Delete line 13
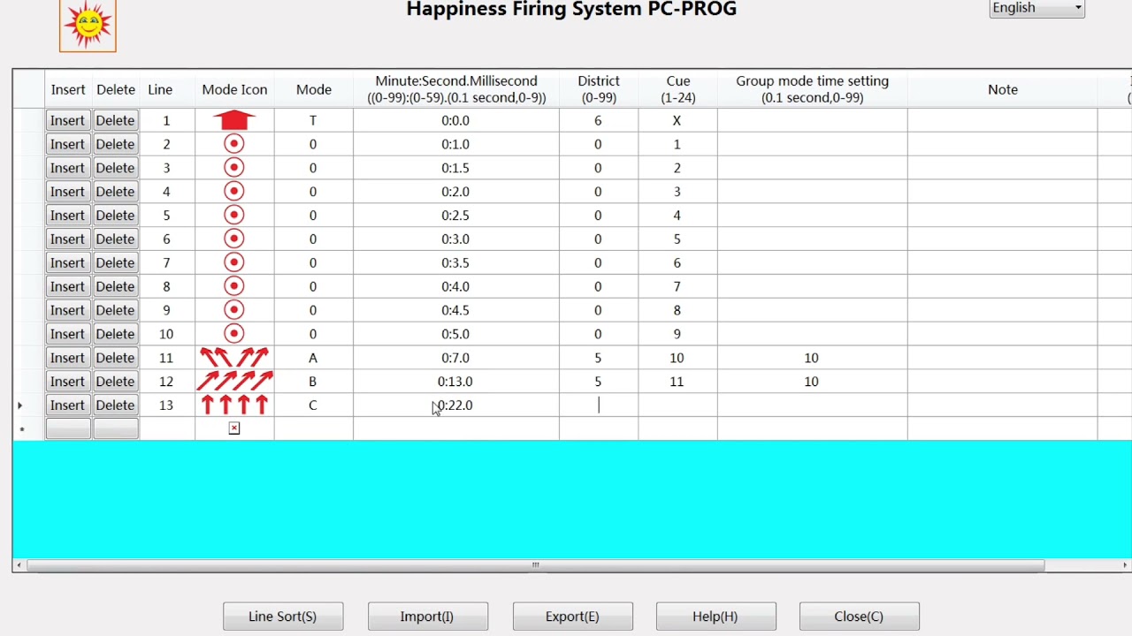 pyautogui.click(x=116, y=405)
